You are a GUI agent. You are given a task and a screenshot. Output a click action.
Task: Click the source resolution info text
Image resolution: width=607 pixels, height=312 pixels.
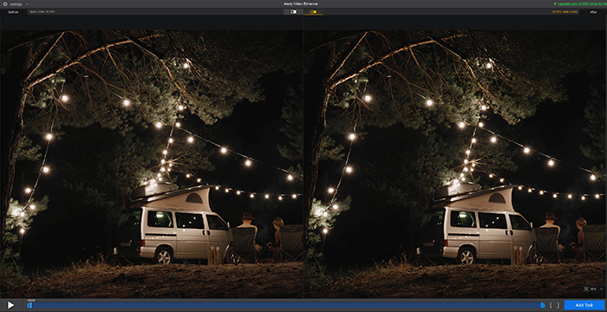point(42,12)
